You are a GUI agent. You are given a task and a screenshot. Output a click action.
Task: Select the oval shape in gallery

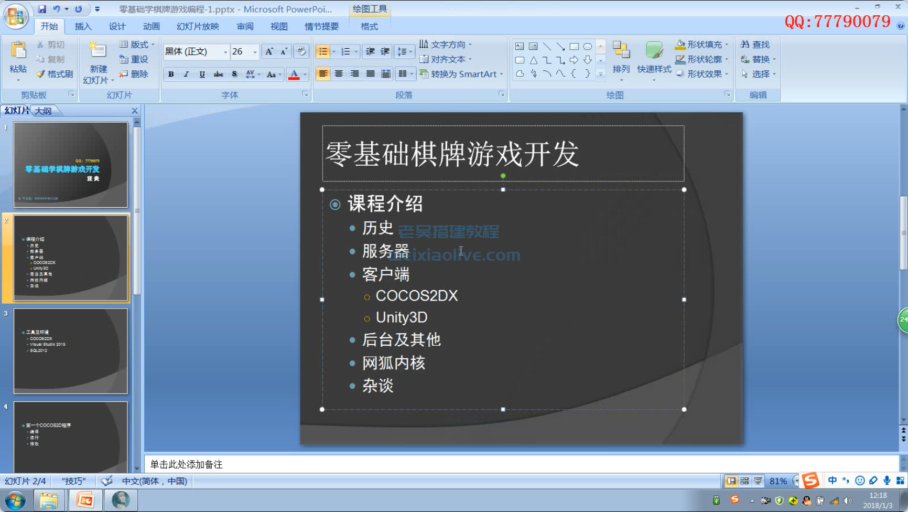tap(588, 46)
